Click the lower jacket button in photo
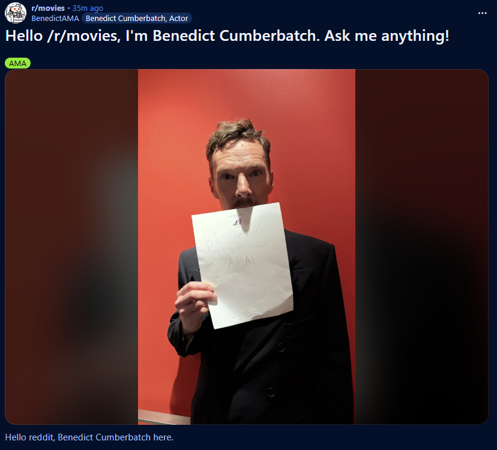 pyautogui.click(x=270, y=392)
